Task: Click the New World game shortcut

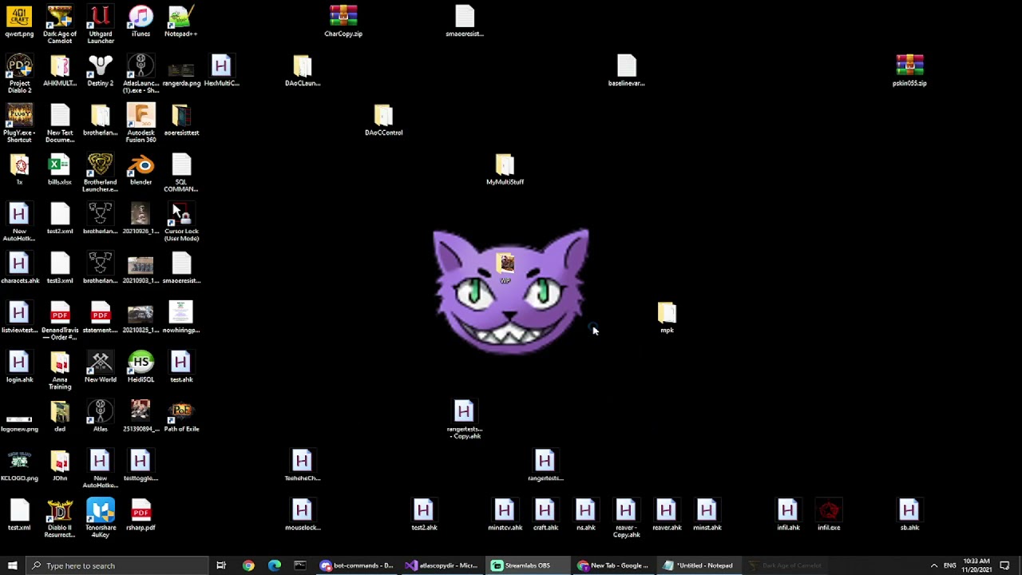Action: click(100, 367)
